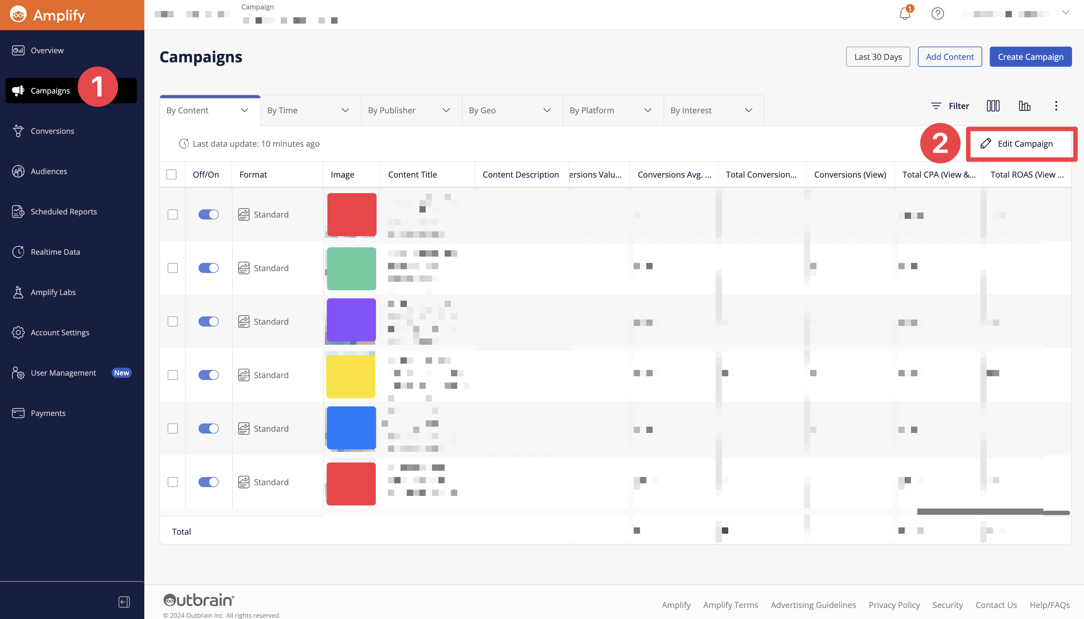Show the bar chart view icon

tap(1024, 106)
